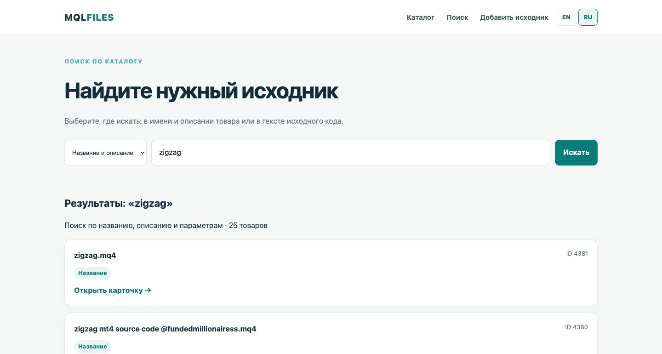Click the 25 товаров results count text
This screenshot has width=662, height=354.
(x=248, y=226)
